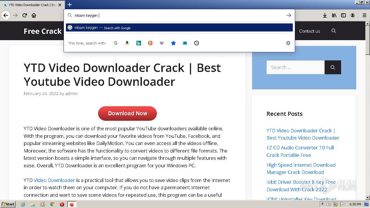This screenshot has width=370, height=208.
Task: Open EZ CD Audio Converter 10 post
Action: pos(300,151)
